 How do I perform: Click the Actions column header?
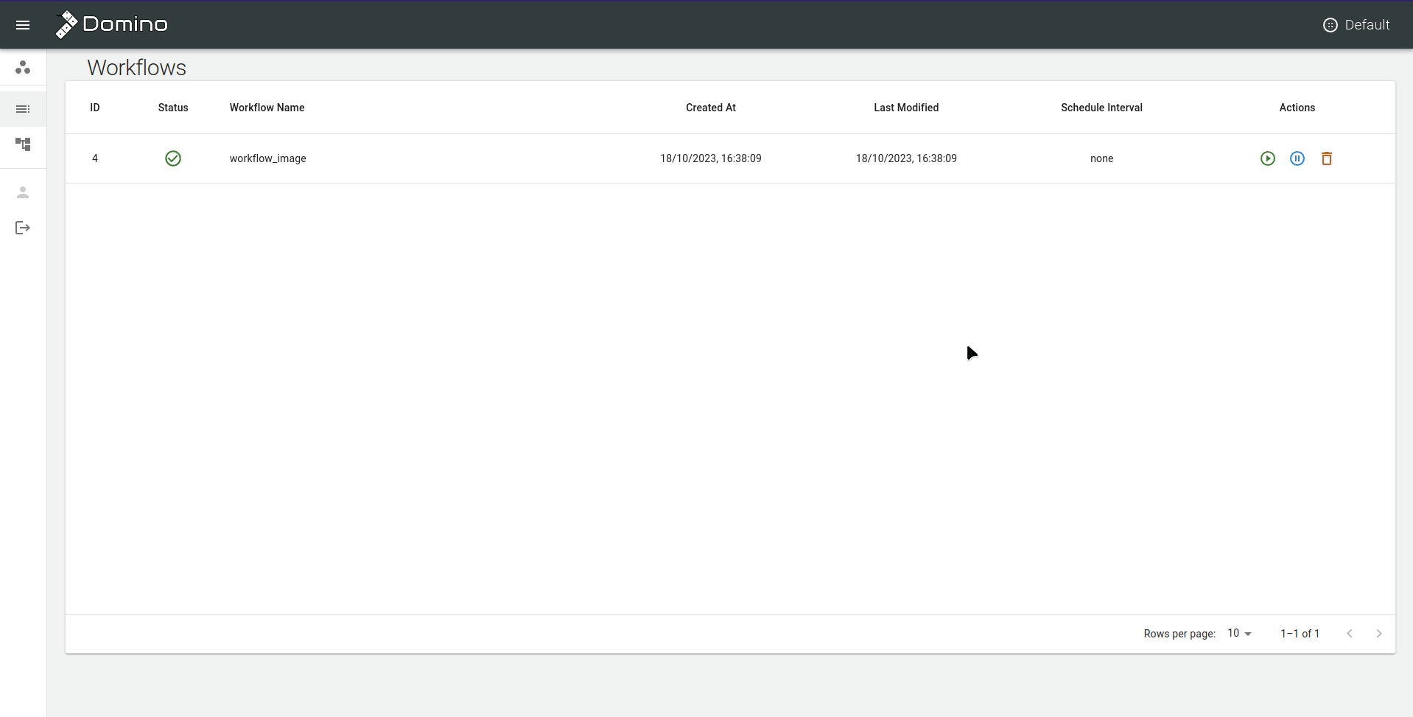[x=1297, y=108]
